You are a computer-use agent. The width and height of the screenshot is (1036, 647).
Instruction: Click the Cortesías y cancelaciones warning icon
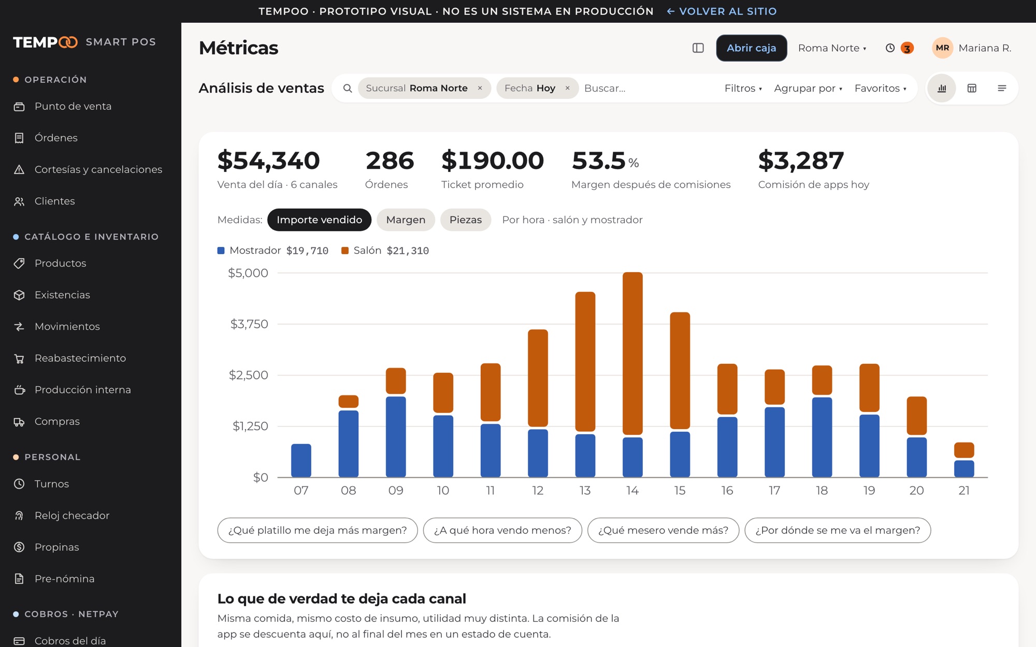19,170
